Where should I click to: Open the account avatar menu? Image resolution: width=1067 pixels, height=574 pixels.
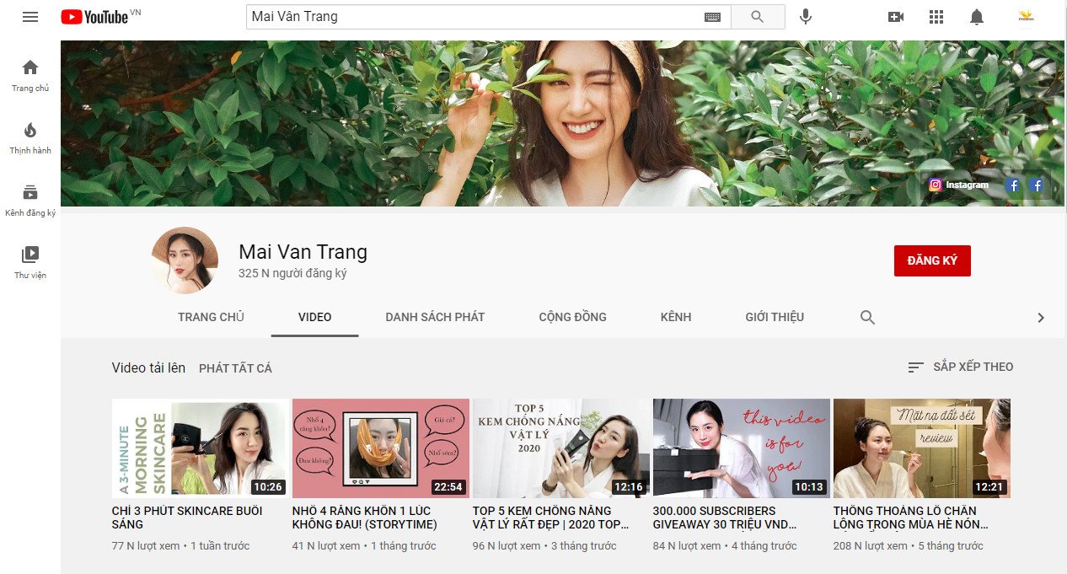point(1026,17)
